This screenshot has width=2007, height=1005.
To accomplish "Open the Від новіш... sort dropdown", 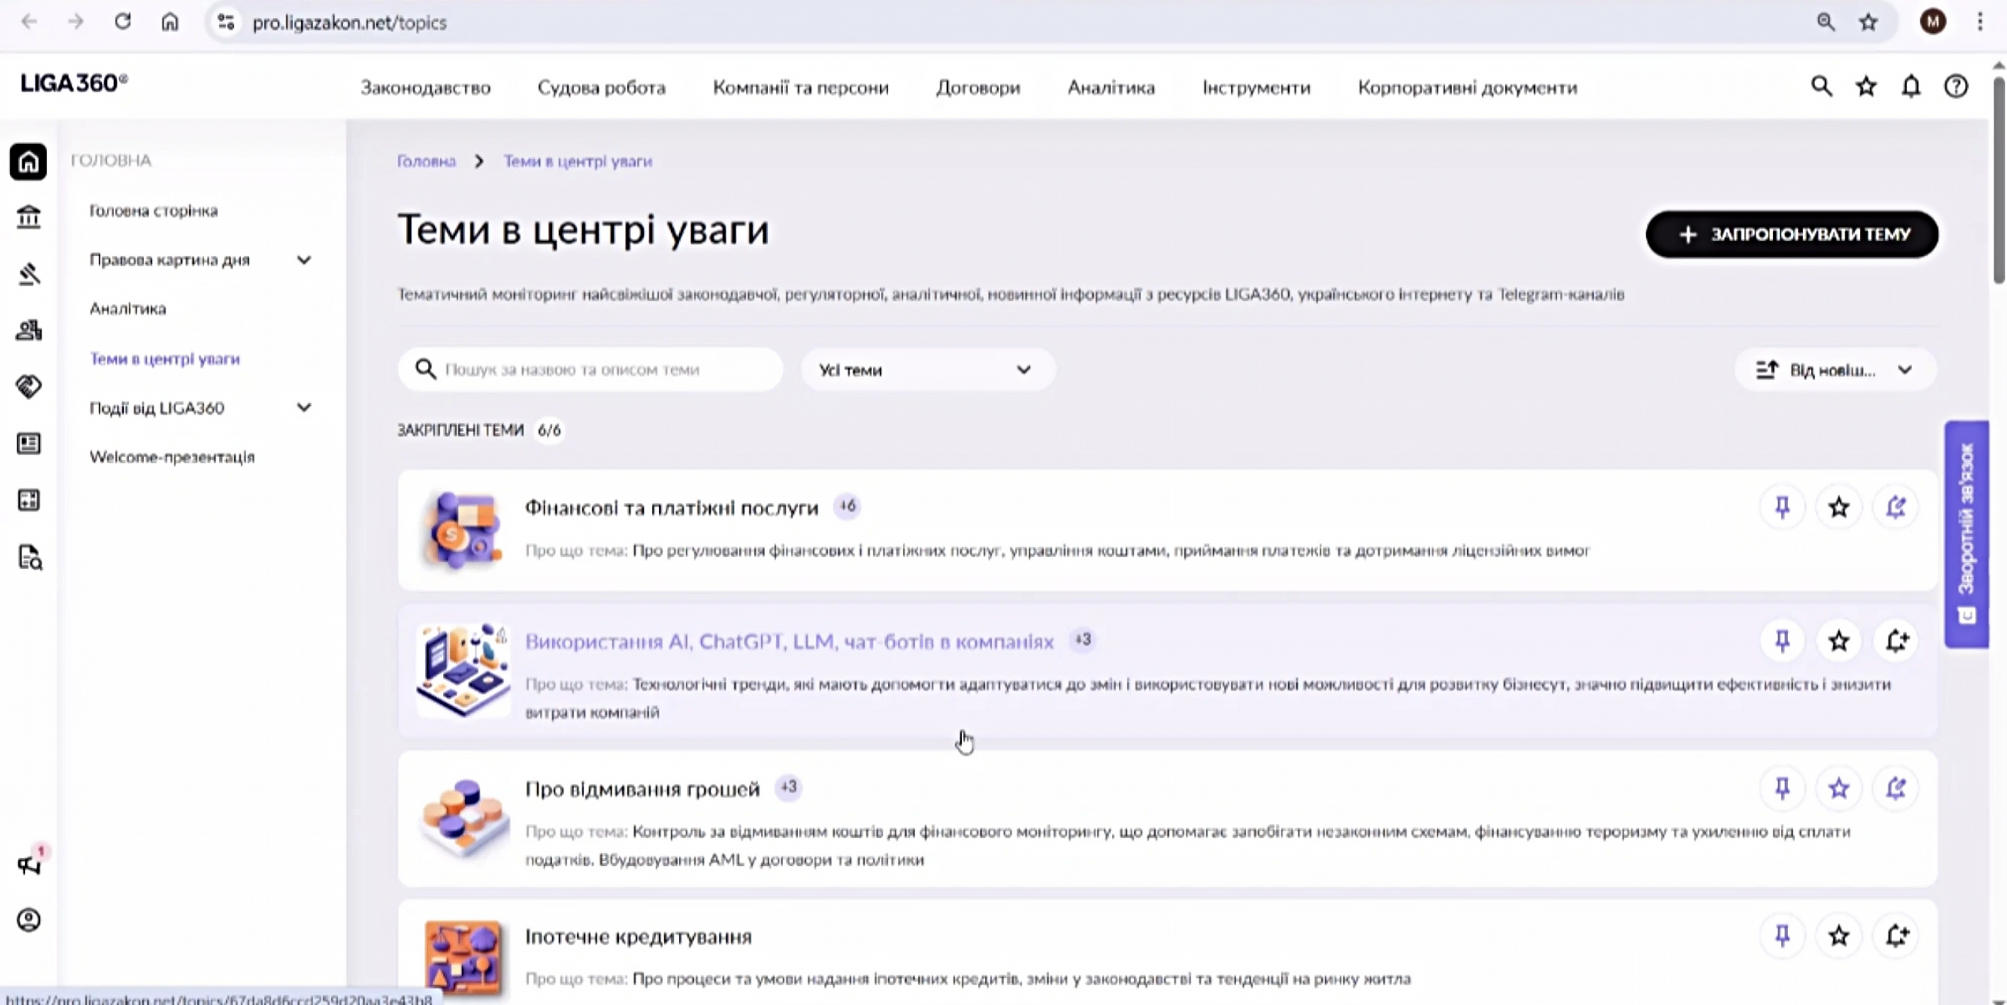I will (x=1834, y=370).
